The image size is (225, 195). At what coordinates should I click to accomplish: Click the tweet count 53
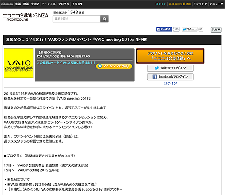tap(201, 29)
